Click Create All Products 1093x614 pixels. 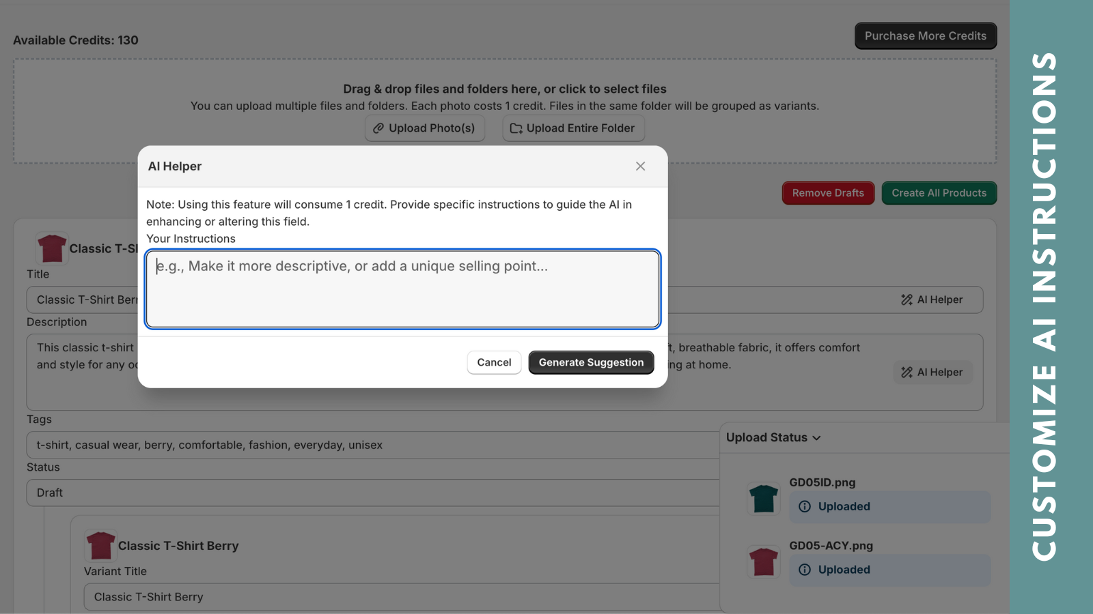coord(939,193)
